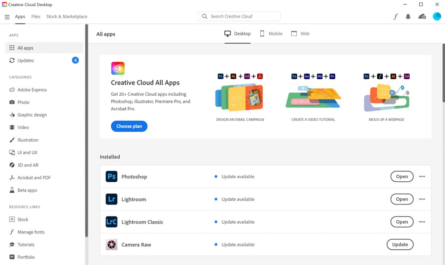Switch to the Apps tab

pos(20,16)
